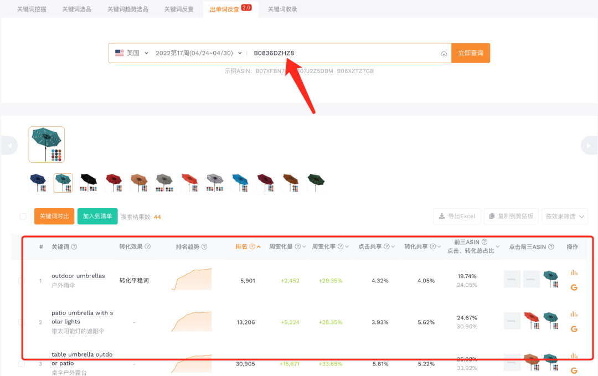Open the 美国 country dropdown
The height and width of the screenshot is (376, 598).
coord(132,53)
